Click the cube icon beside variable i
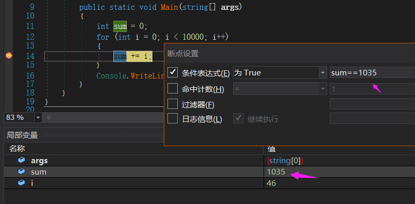Viewport: 415px width, 204px height. pyautogui.click(x=21, y=183)
